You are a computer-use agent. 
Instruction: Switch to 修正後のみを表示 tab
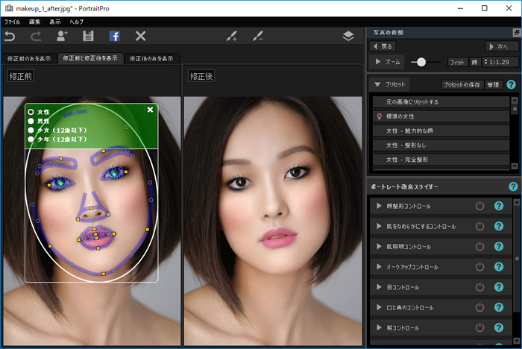tap(151, 59)
